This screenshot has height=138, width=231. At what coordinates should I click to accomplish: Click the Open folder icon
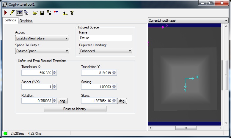point(35,13)
